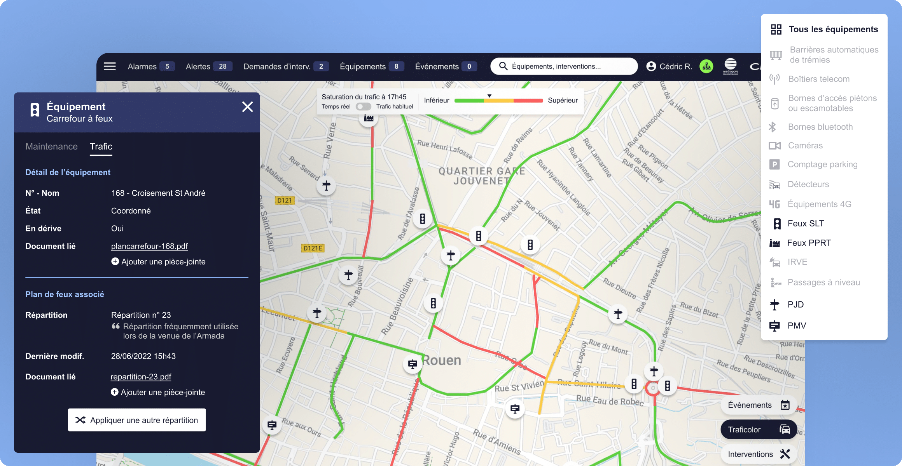Toggle the Interventions map layer

[759, 454]
